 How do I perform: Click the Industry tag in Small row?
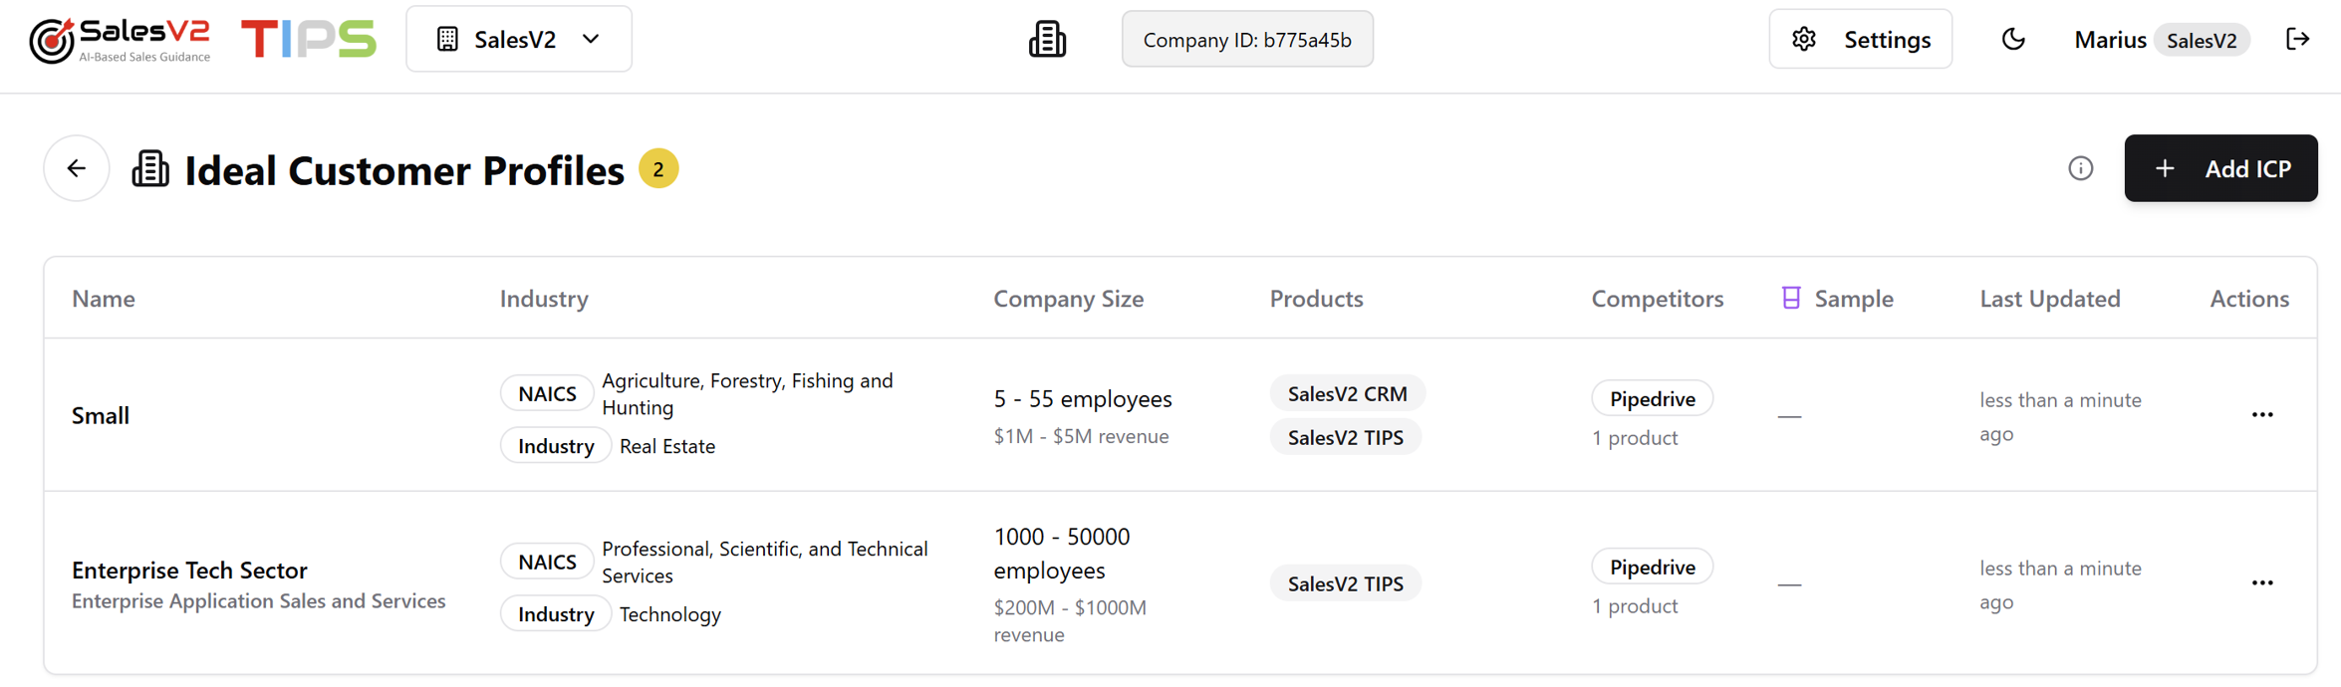(x=555, y=446)
